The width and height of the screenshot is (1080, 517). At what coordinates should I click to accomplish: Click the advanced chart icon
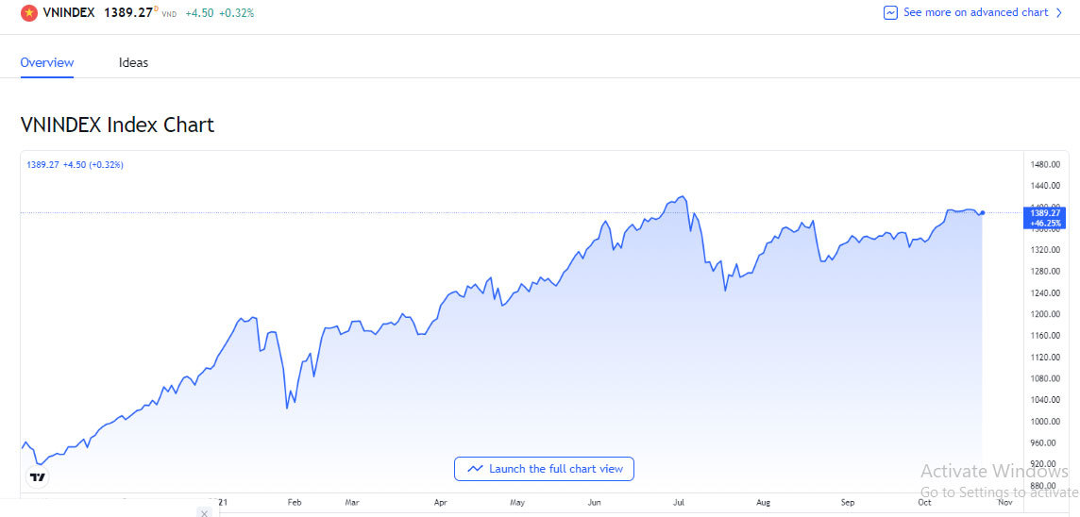(x=890, y=13)
